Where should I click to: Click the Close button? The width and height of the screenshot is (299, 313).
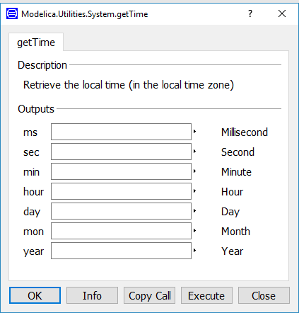pyautogui.click(x=264, y=295)
